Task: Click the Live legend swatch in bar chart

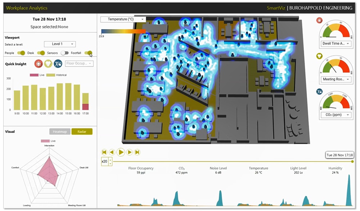Action: 34,75
